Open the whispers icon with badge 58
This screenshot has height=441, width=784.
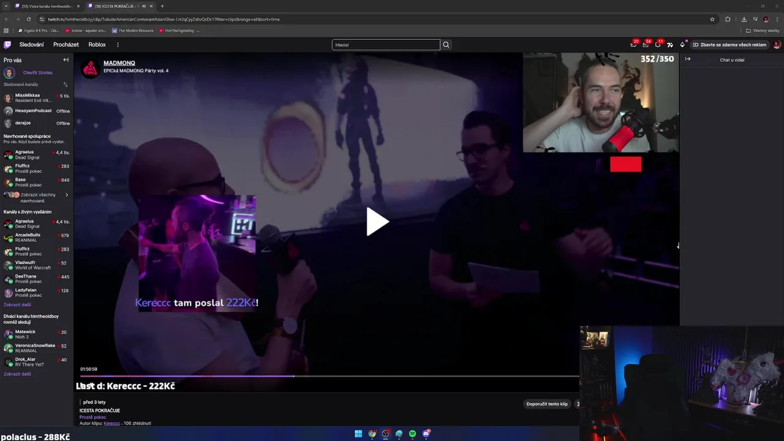pos(645,45)
